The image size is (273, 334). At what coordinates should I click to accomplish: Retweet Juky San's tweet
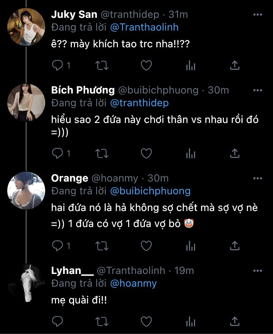[102, 65]
